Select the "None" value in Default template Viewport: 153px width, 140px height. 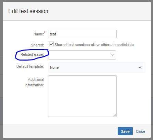tap(55, 67)
